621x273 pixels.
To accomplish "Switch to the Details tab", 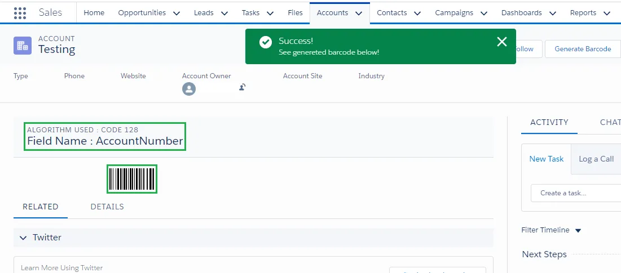I will [107, 207].
